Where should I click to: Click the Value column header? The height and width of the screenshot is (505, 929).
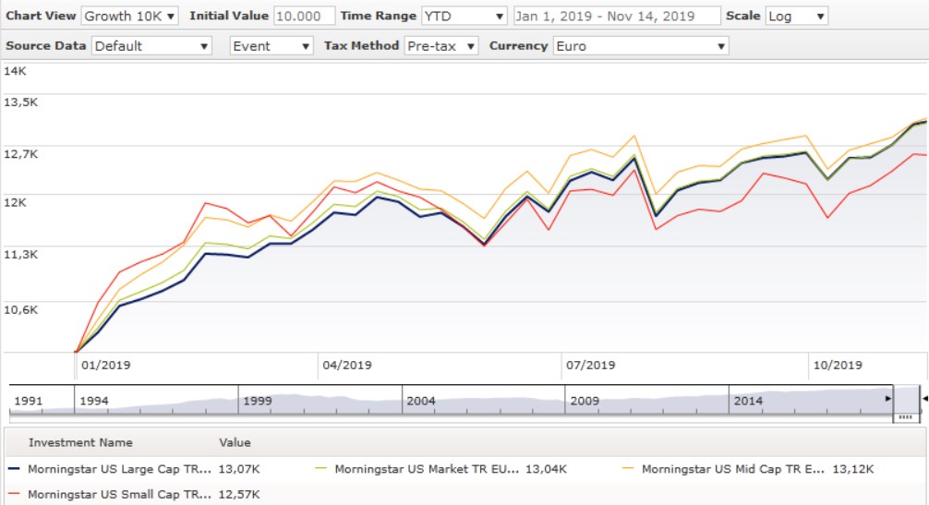pos(235,442)
